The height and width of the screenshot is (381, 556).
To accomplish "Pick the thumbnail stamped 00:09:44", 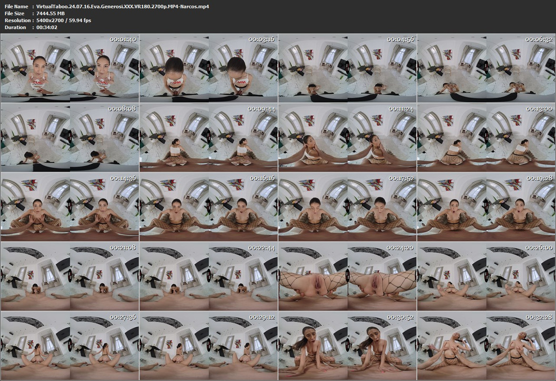I will click(209, 137).
